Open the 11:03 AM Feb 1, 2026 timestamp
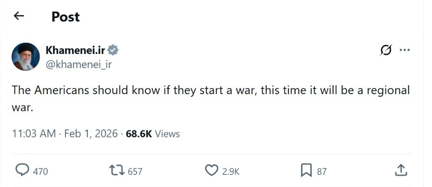 pyautogui.click(x=65, y=133)
